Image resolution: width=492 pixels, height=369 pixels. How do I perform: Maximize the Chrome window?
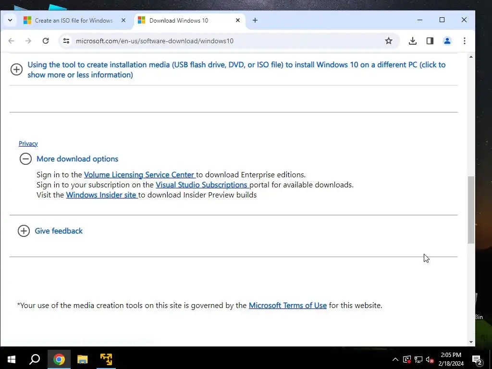[x=442, y=20]
